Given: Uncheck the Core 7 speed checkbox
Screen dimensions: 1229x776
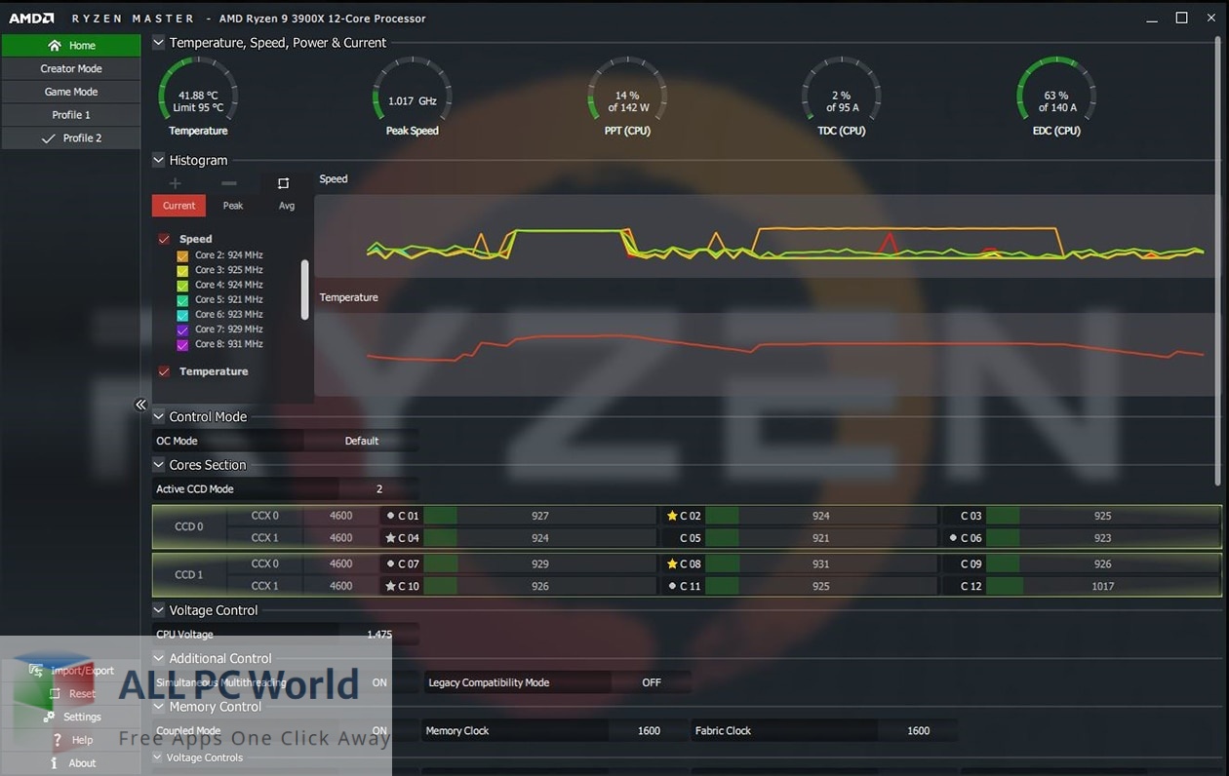Looking at the screenshot, I should 182,330.
